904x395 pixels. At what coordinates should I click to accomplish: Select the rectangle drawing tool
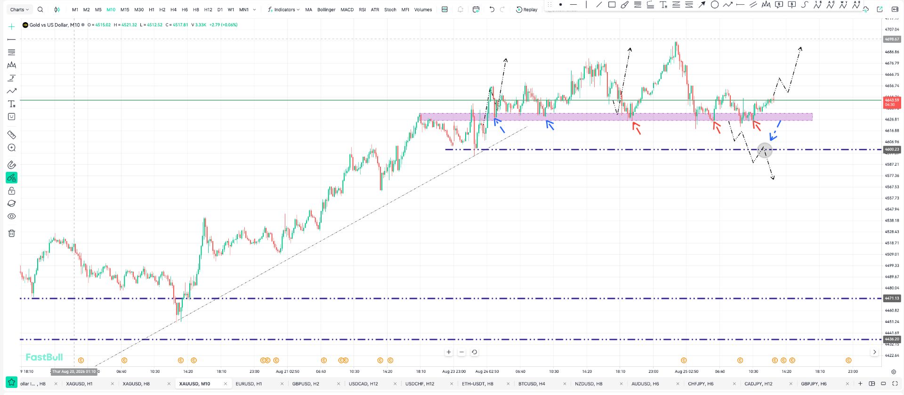612,5
